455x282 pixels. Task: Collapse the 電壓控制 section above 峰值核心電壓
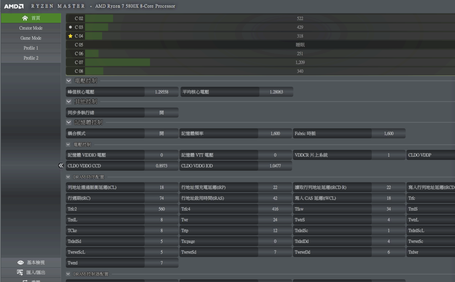pyautogui.click(x=69, y=81)
